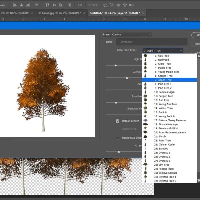
Task: Select 4: Maple Tree
Action: (x=169, y=68)
